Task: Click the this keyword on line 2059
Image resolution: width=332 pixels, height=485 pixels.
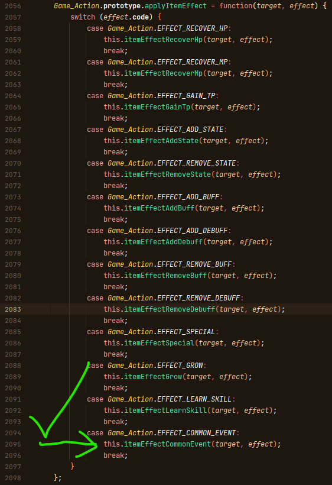Action: click(112, 40)
